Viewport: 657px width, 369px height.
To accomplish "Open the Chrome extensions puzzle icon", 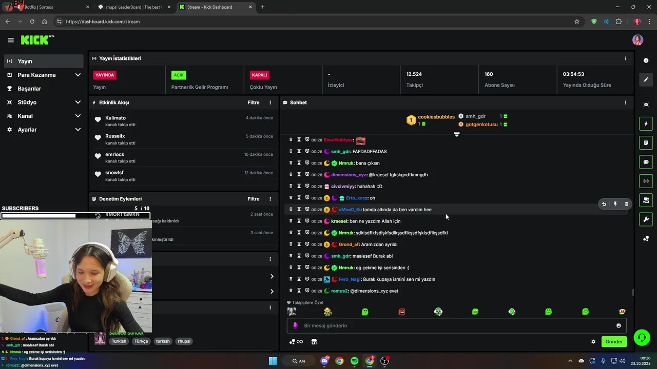I will pos(619,22).
